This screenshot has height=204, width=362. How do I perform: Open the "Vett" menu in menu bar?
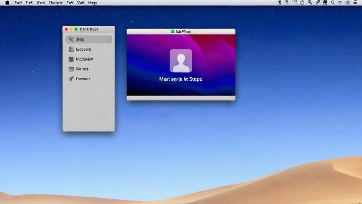[81, 3]
